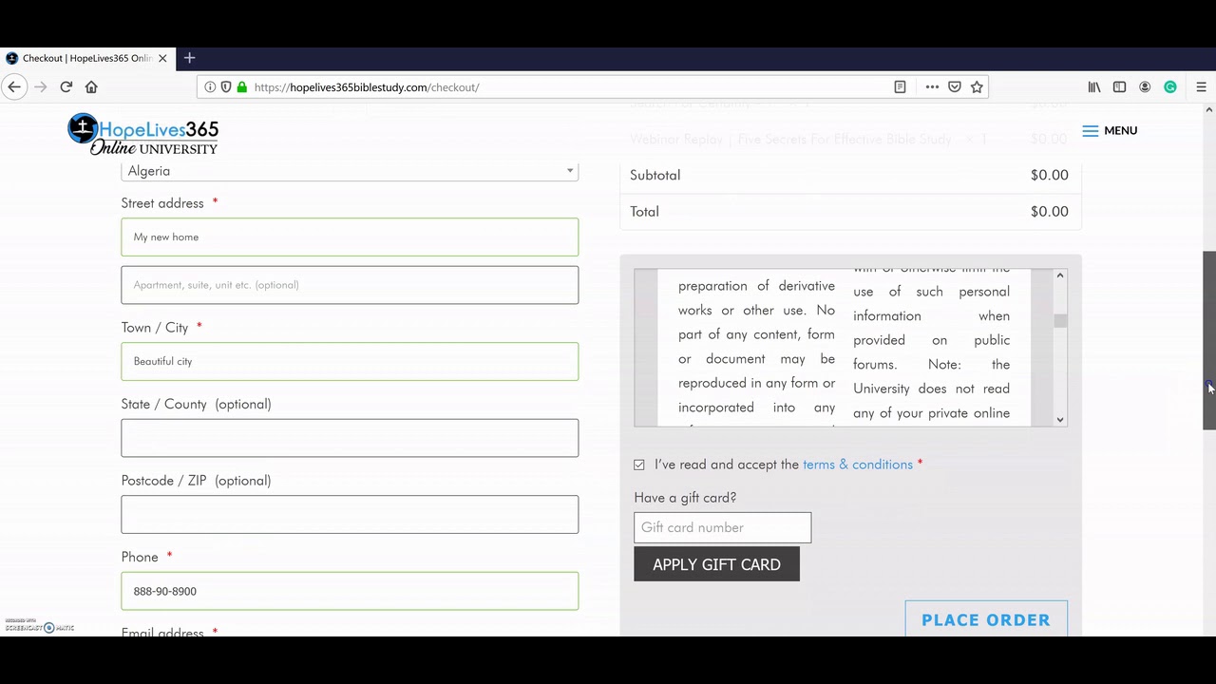The width and height of the screenshot is (1216, 684).
Task: Reload the checkout page
Action: point(66,86)
